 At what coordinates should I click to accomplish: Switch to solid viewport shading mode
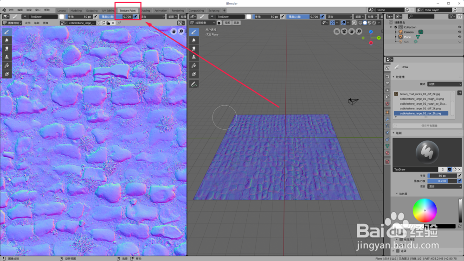[365, 22]
